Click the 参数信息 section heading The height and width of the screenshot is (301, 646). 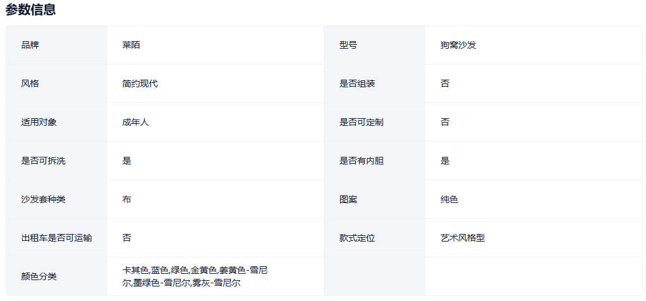pyautogui.click(x=30, y=9)
